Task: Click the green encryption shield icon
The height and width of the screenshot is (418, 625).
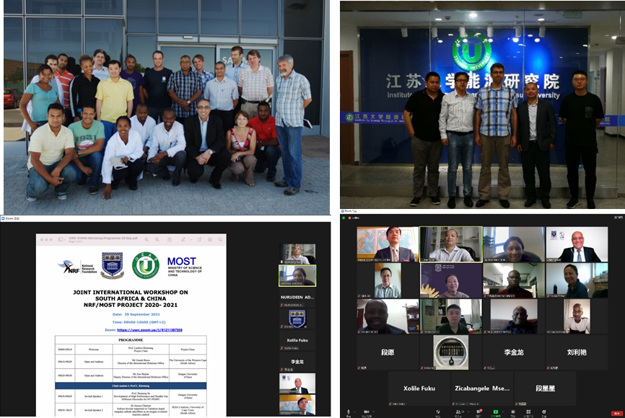Action: click(x=344, y=218)
